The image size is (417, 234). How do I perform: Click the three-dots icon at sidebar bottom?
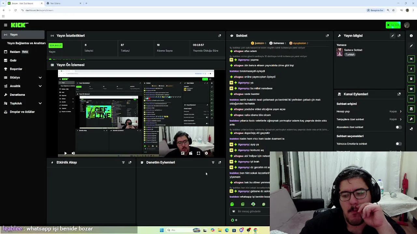click(x=411, y=129)
